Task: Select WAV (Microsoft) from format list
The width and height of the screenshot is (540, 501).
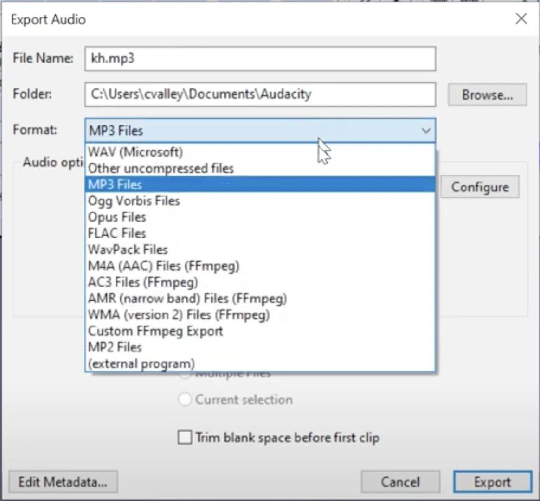Action: tap(135, 152)
